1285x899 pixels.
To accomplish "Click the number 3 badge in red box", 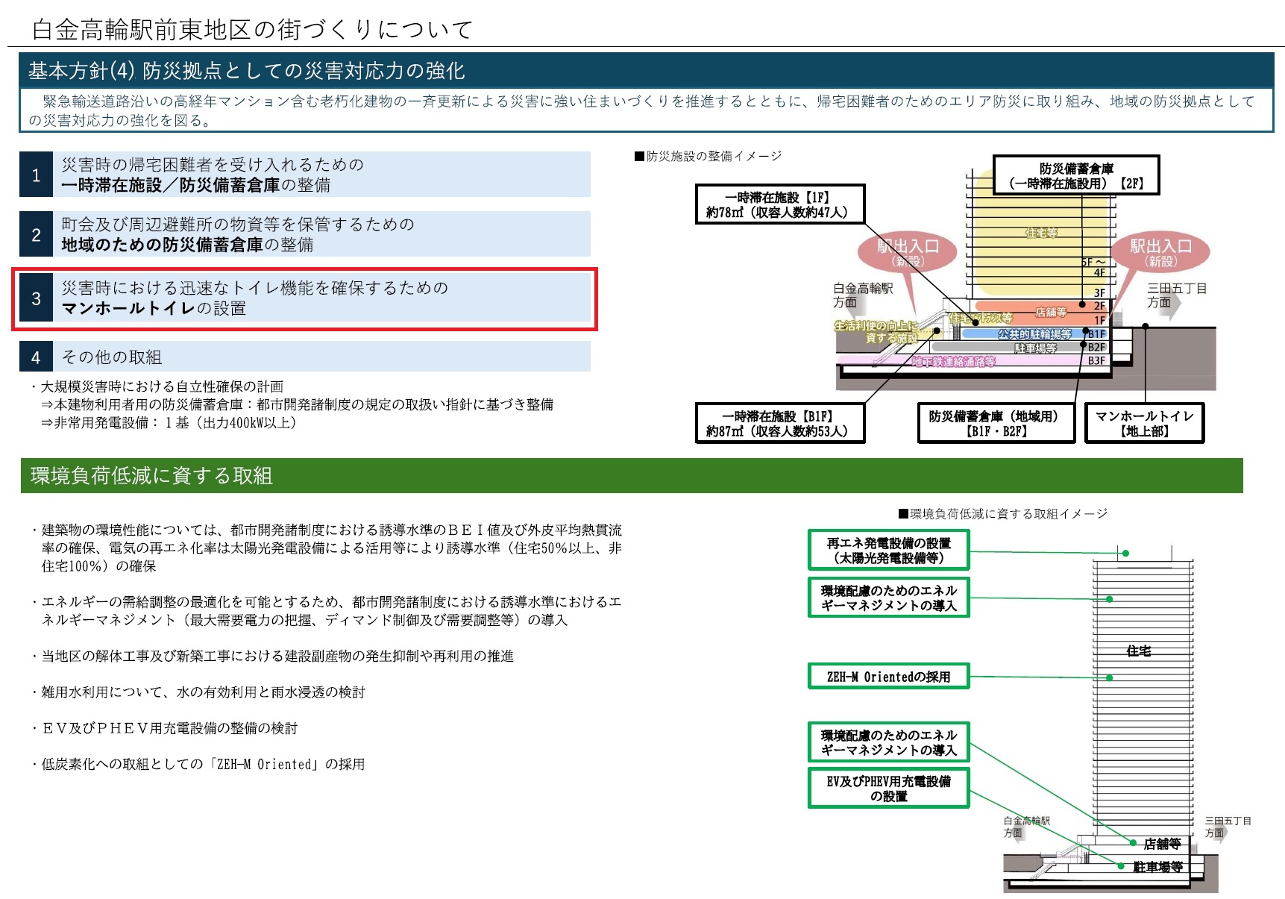I will [36, 298].
